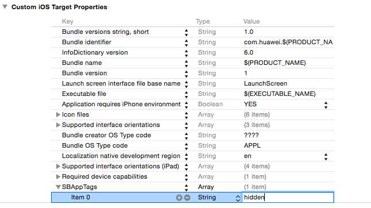Screen dimensions: 371x208
Task: Click the hidden value text field
Action: pos(288,197)
